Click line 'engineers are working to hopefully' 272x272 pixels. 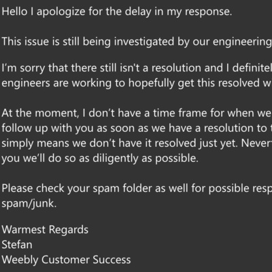(x=137, y=83)
